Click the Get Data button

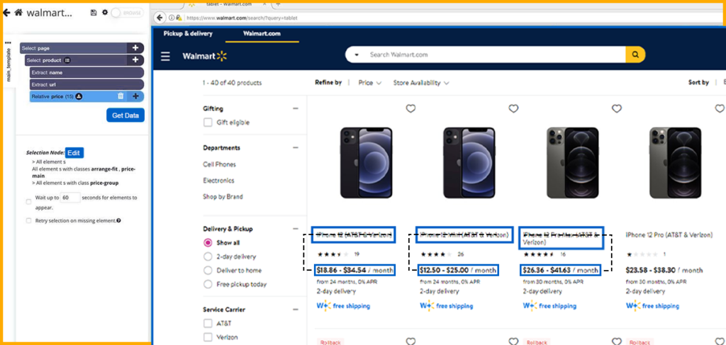(x=125, y=115)
